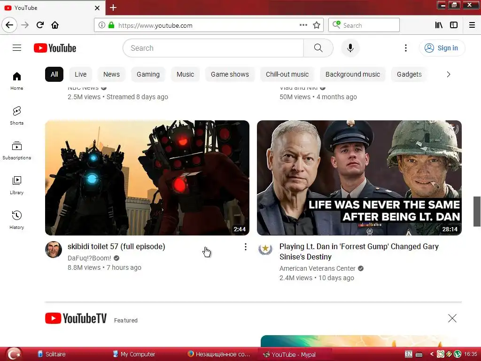This screenshot has width=481, height=361.
Task: Search with your voice microphone icon
Action: 350,48
